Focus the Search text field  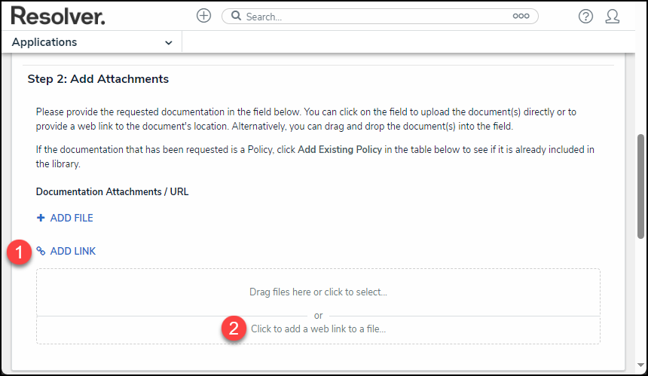[x=377, y=16]
